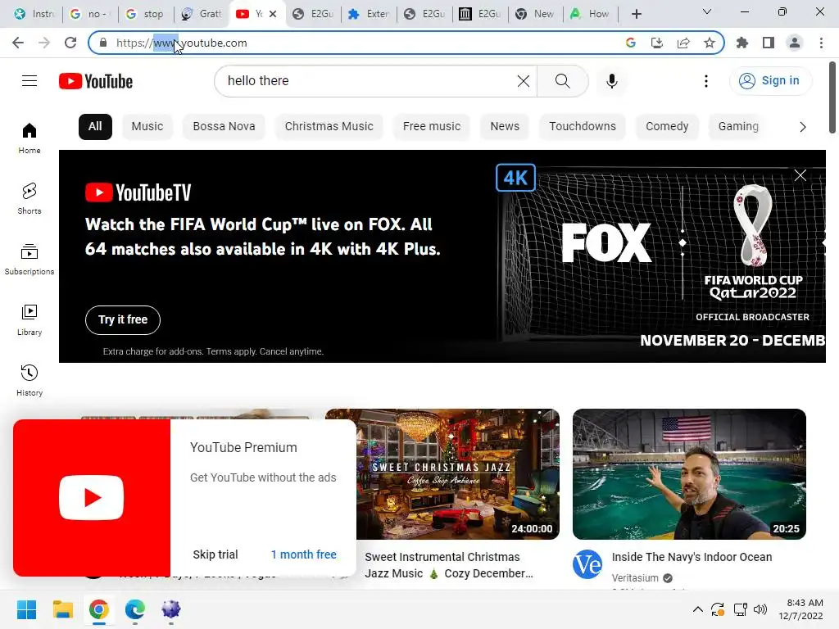Image resolution: width=839 pixels, height=629 pixels.
Task: Click Try it free button
Action: [x=123, y=320]
